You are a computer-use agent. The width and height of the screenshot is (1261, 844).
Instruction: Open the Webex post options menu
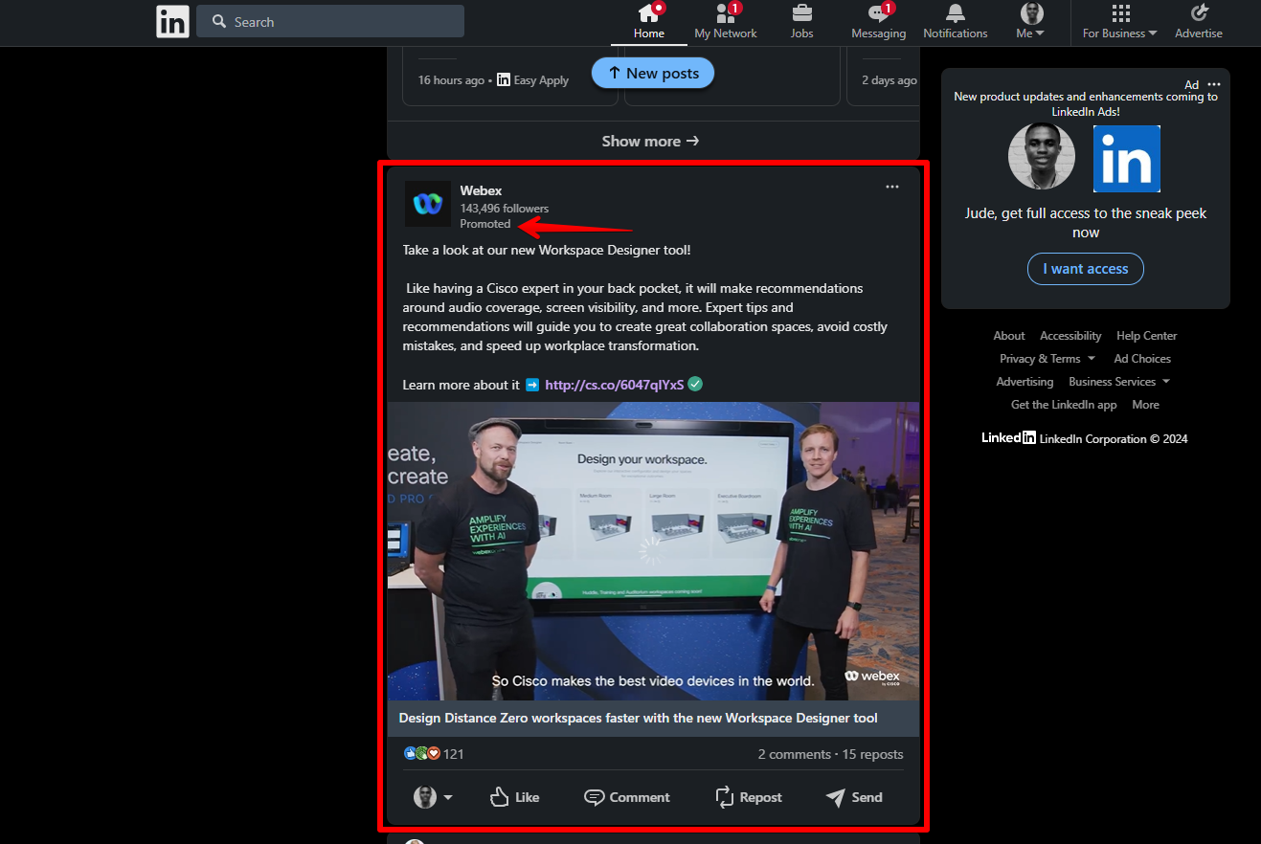(x=891, y=187)
